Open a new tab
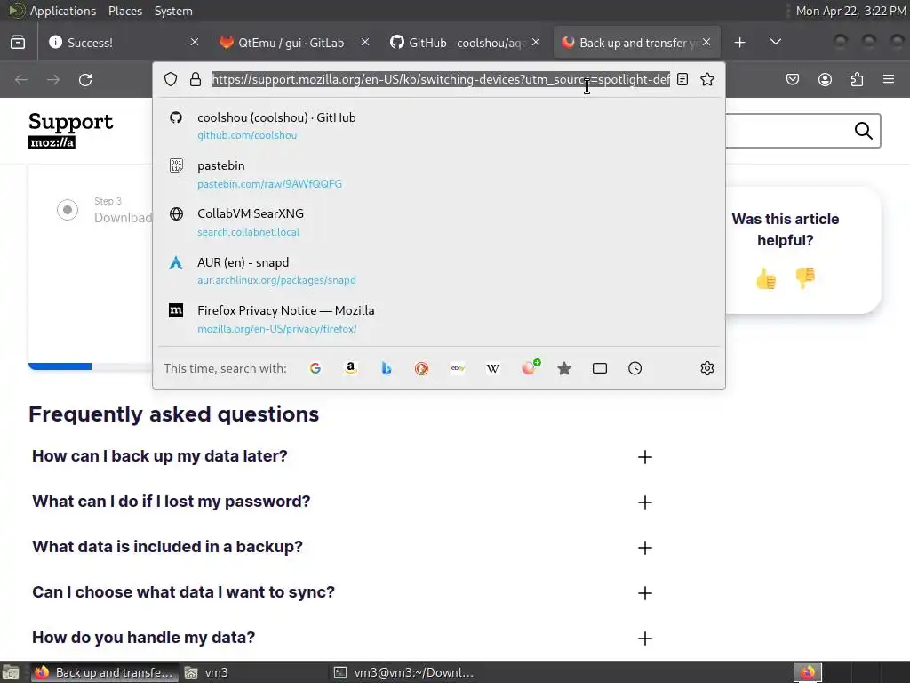The height and width of the screenshot is (683, 910). pyautogui.click(x=739, y=43)
